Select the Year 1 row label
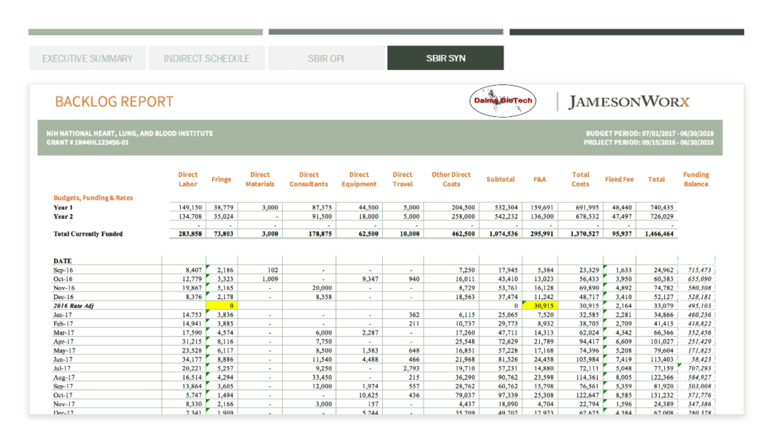Image resolution: width=772 pixels, height=434 pixels. 63,207
